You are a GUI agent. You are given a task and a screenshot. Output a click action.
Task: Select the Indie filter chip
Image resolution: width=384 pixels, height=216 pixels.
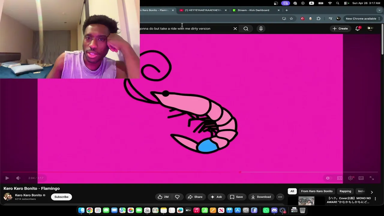click(361, 191)
